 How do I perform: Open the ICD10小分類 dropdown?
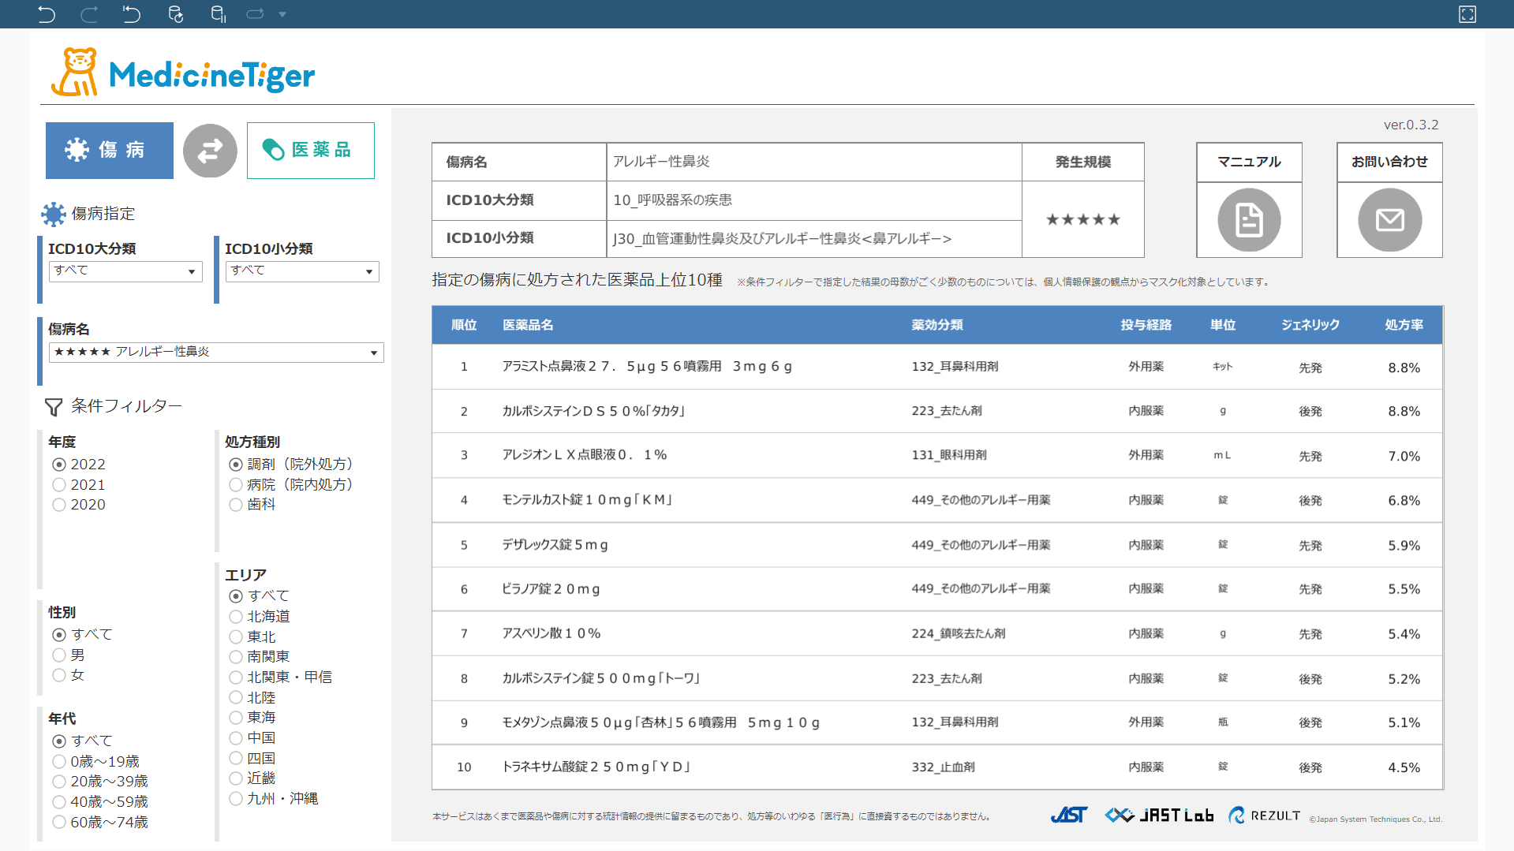pos(302,271)
